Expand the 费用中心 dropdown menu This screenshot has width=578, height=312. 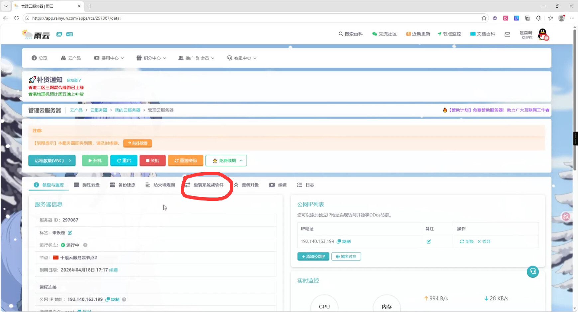[x=109, y=58]
